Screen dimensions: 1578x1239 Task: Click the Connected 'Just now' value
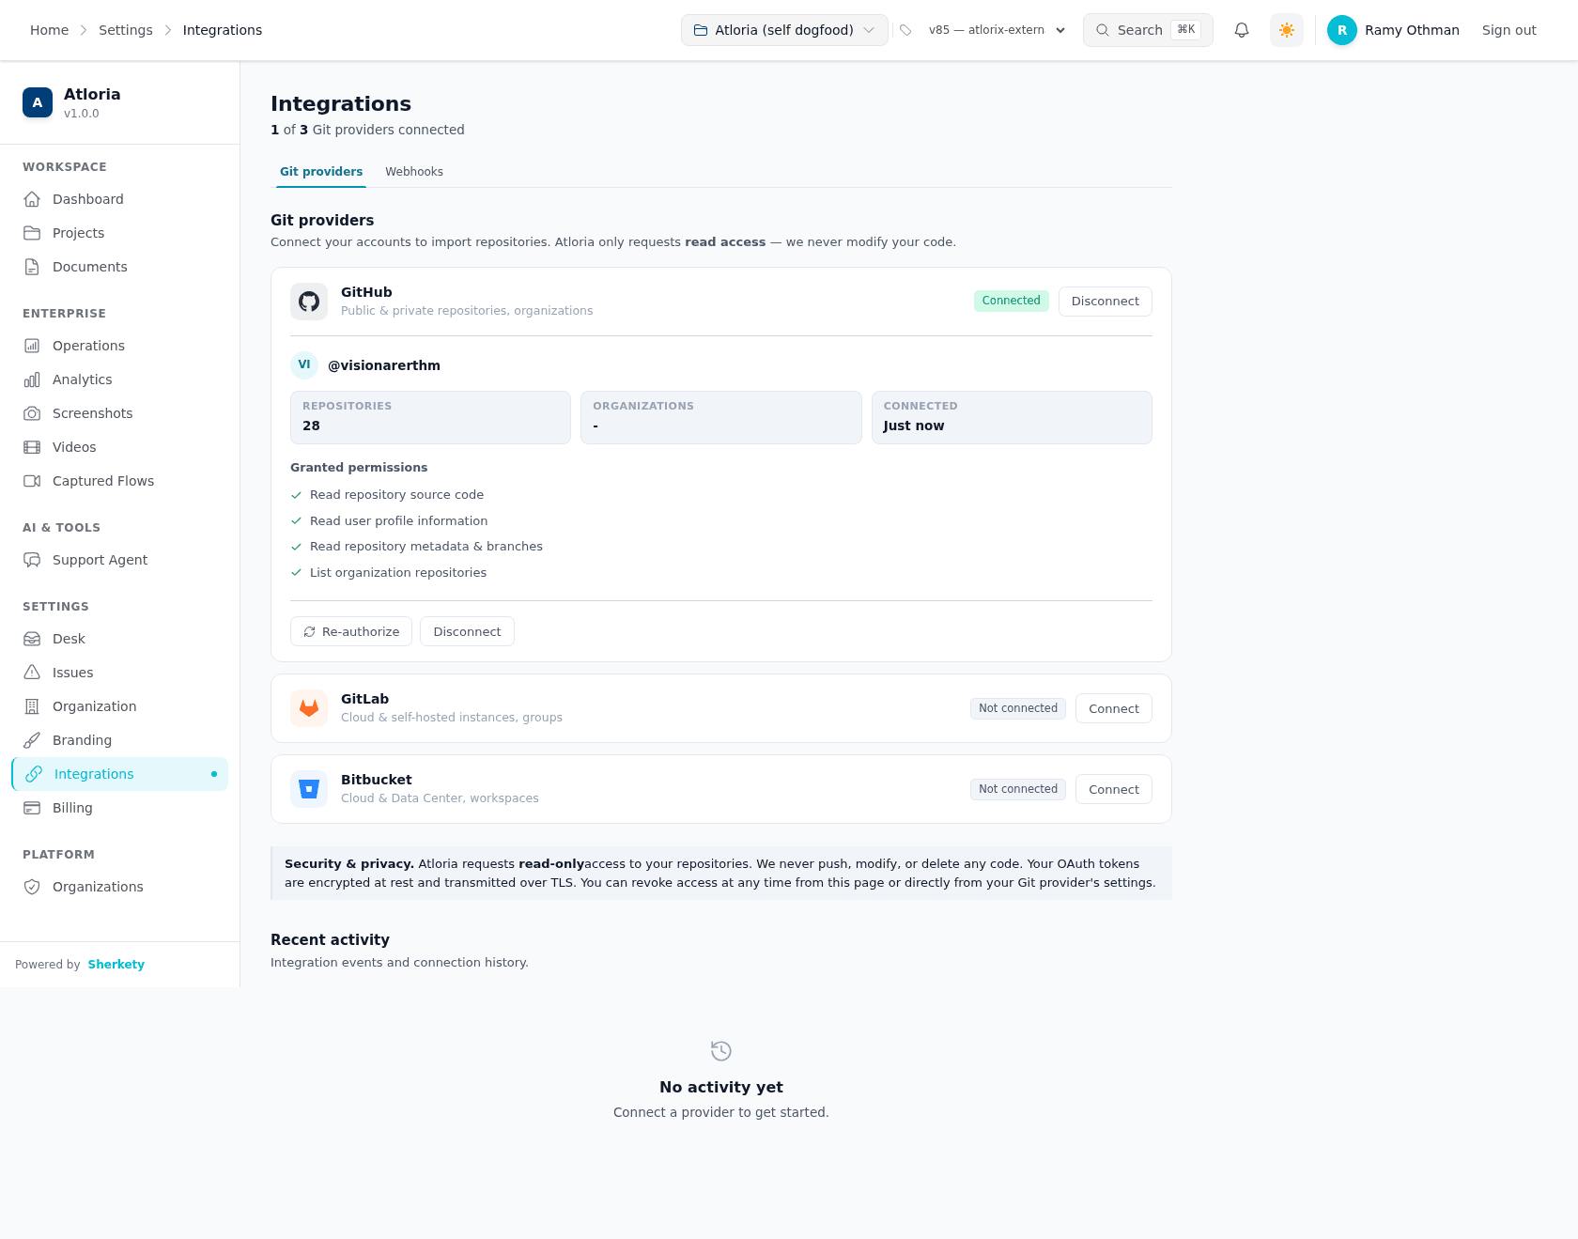tap(914, 426)
